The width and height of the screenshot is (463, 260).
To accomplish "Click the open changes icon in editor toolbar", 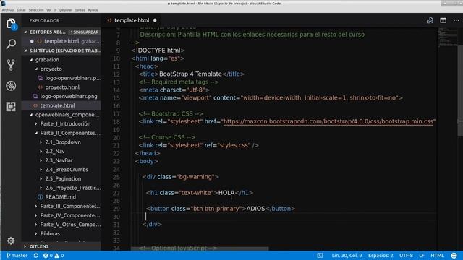I will tap(430, 20).
